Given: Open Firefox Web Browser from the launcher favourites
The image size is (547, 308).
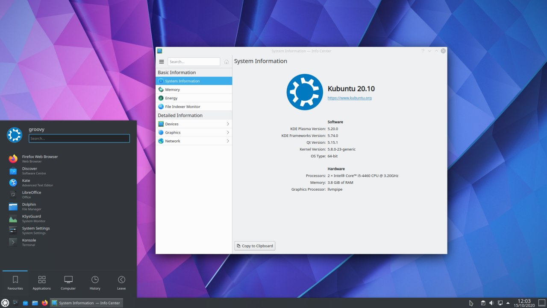Looking at the screenshot, I should pyautogui.click(x=68, y=159).
